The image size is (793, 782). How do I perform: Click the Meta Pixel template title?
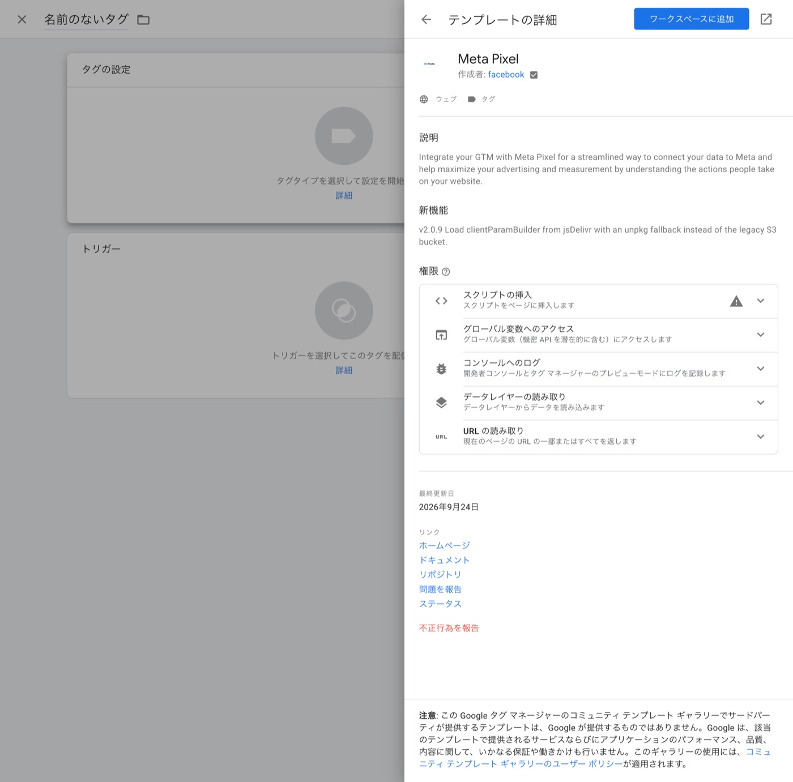488,59
